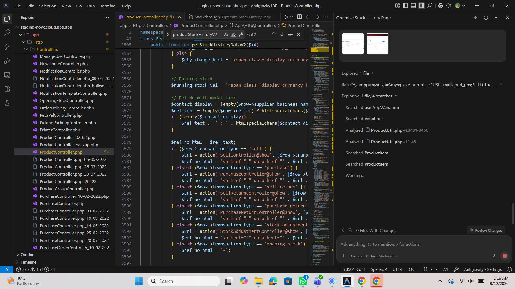This screenshot has height=289, width=515.
Task: Open the Gemini model selector dropdown
Action: 374,256
